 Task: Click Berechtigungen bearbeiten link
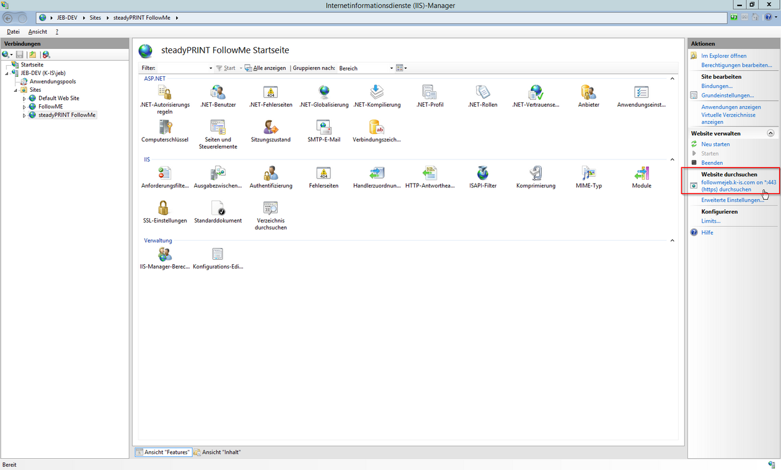[x=737, y=65]
